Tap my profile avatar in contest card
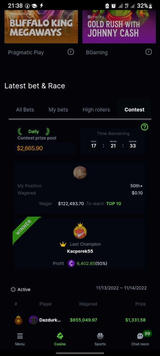 (80, 173)
